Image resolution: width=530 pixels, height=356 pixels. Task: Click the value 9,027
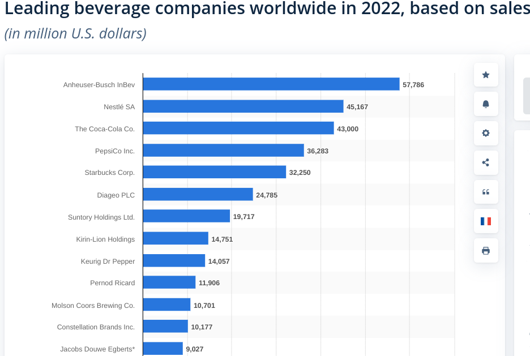(x=195, y=349)
